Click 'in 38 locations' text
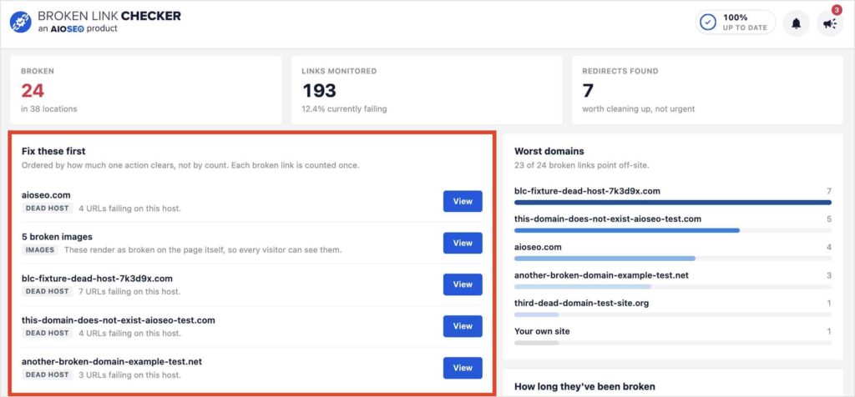Viewport: 855px width, 397px height. [49, 109]
